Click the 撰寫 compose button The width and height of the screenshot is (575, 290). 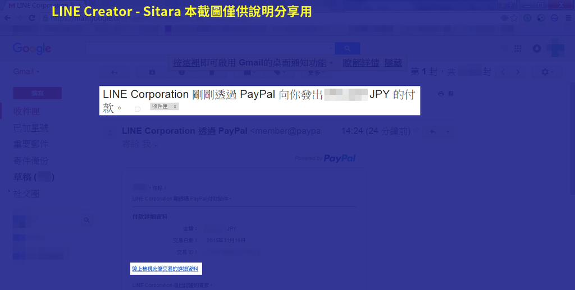pos(38,93)
